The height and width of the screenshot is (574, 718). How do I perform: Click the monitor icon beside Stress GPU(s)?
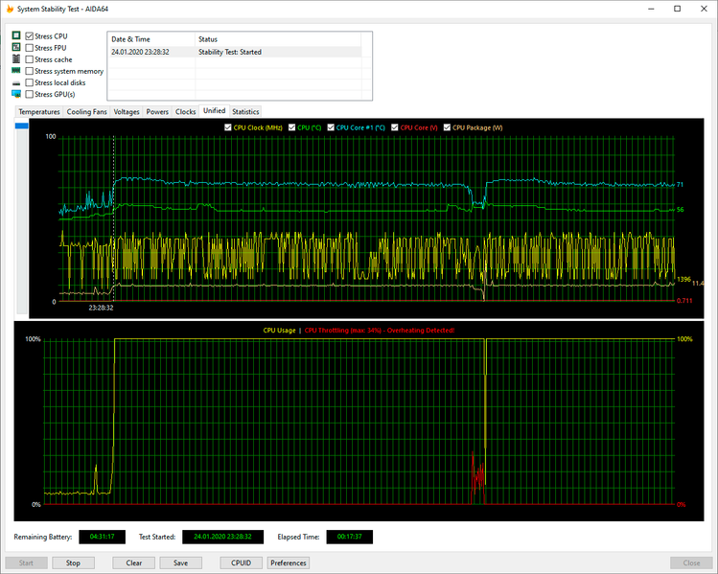pyautogui.click(x=16, y=94)
